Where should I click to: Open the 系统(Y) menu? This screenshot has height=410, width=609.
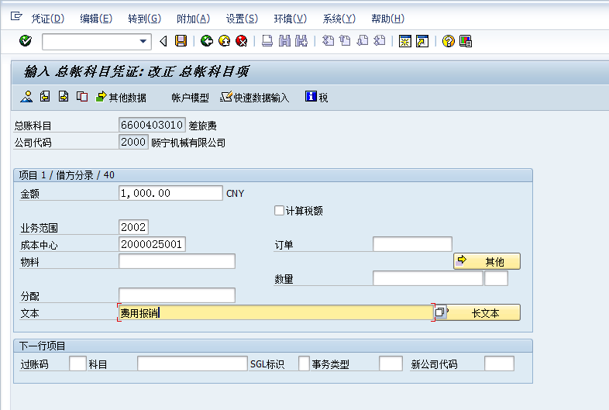pos(339,19)
